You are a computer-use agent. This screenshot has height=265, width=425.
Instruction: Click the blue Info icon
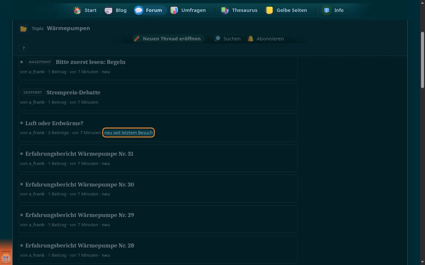coord(327,10)
